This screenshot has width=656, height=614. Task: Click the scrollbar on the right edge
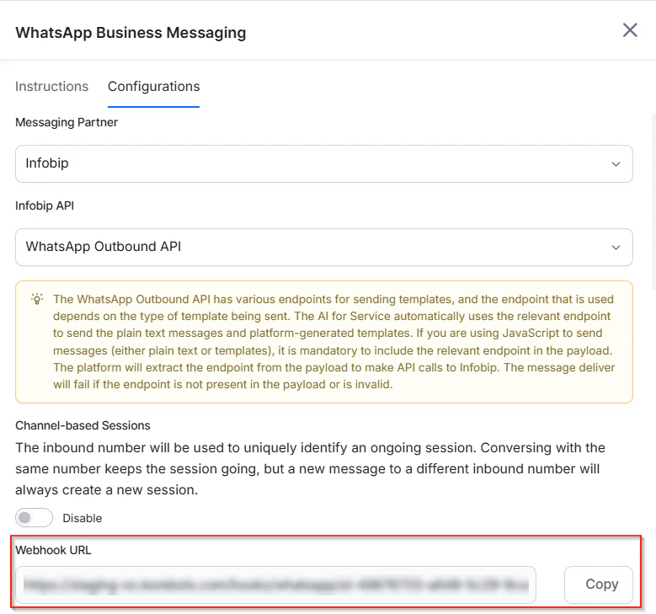653,201
